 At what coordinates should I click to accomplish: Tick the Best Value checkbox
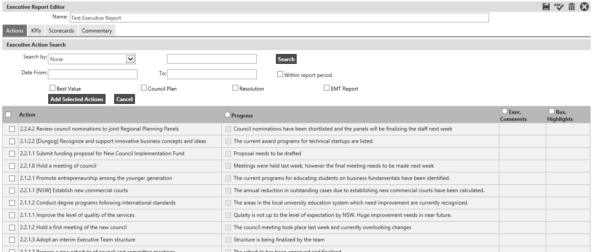[x=52, y=88]
